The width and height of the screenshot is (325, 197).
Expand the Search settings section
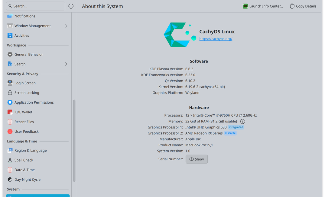click(x=66, y=64)
